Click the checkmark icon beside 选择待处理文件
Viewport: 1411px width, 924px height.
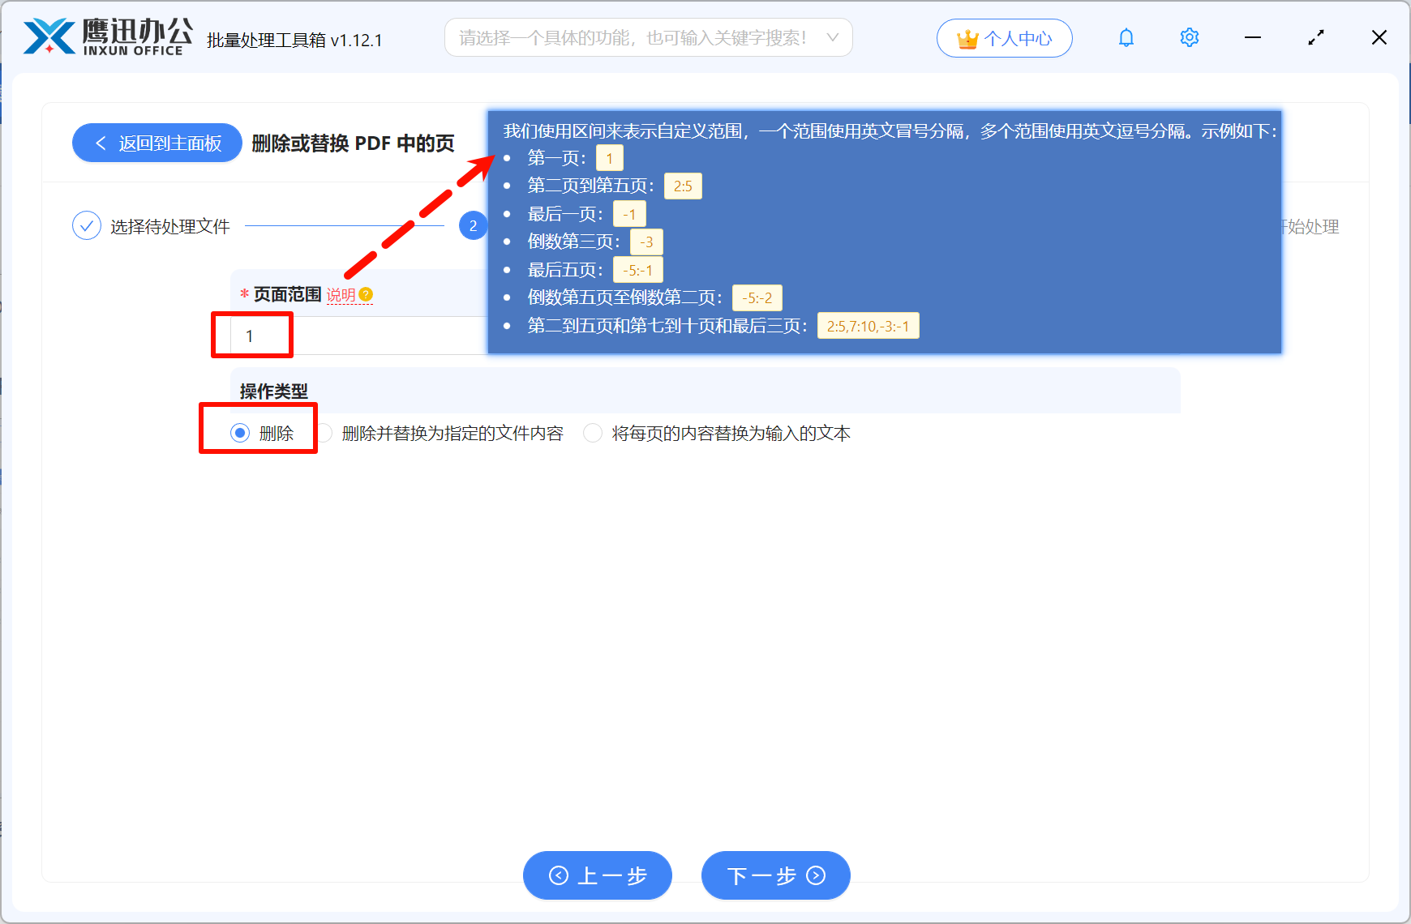86,225
